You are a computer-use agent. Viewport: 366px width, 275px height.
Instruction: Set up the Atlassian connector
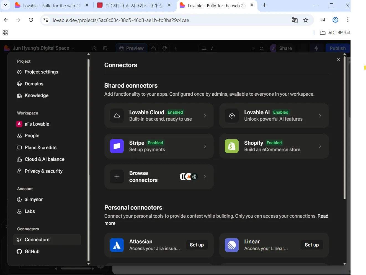197,245
